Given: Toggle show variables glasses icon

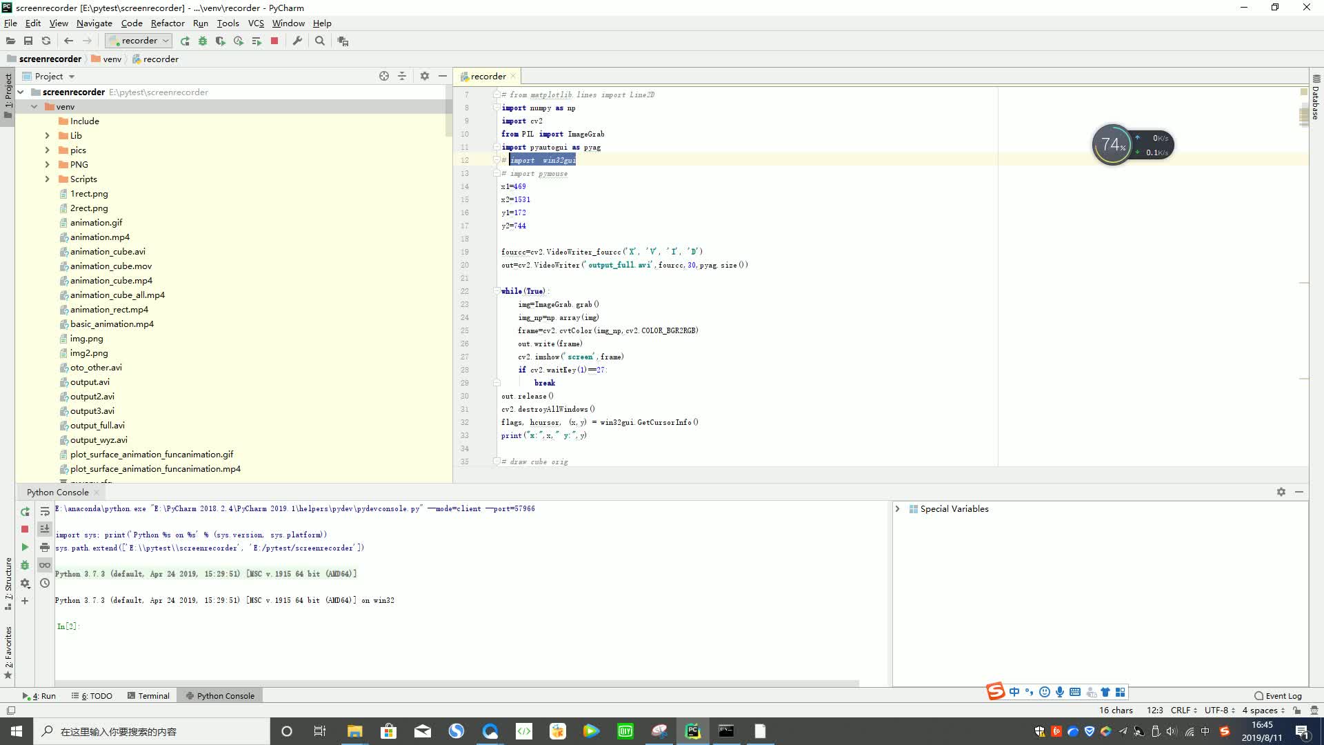Looking at the screenshot, I should click(x=45, y=565).
